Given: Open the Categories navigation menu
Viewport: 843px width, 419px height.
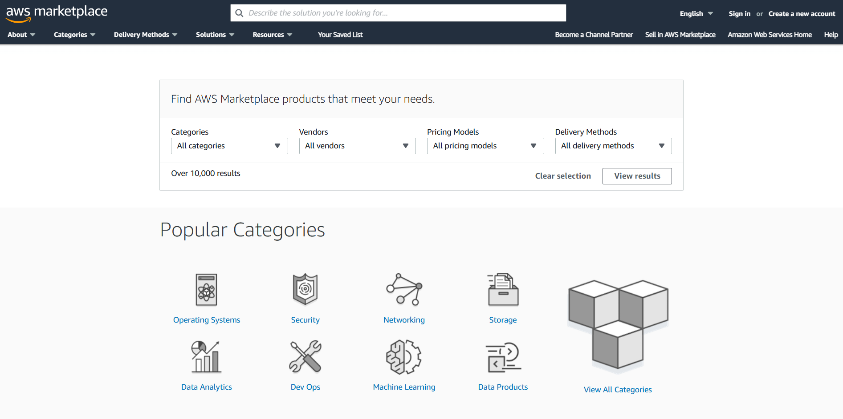Looking at the screenshot, I should coord(74,35).
